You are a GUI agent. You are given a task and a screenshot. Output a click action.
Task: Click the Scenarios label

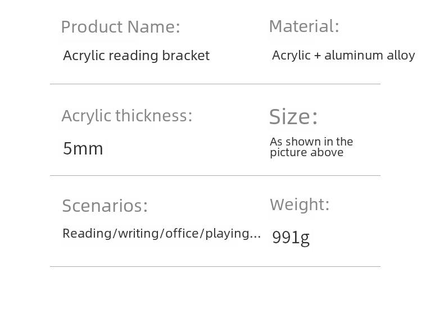click(105, 206)
